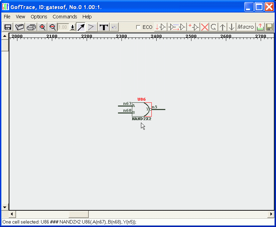Screen dimensions: 276x227
Task: Click the red U86 instance label
Action: [x=141, y=99]
